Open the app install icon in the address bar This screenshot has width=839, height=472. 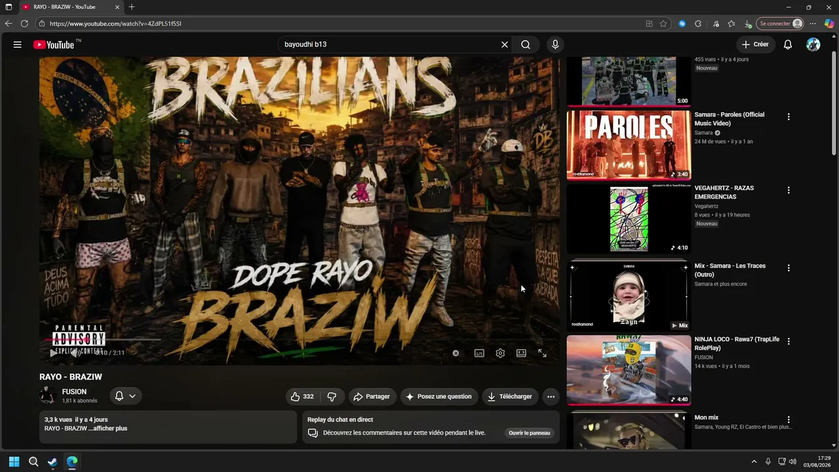point(649,24)
